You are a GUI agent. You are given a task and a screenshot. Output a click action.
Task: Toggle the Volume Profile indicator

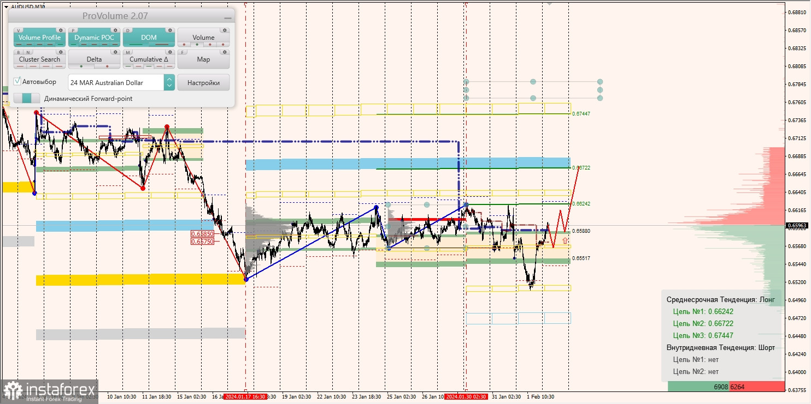click(39, 38)
